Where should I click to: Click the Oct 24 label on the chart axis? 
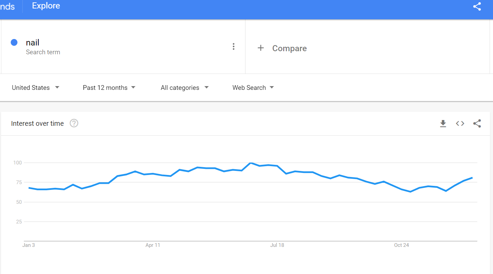tap(401, 245)
